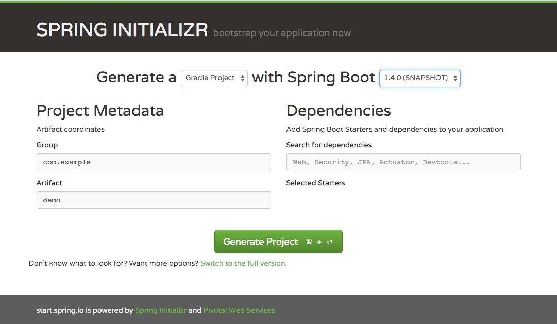Image resolution: width=557 pixels, height=324 pixels.
Task: Focus the Group field containing com.example
Action: coord(154,162)
